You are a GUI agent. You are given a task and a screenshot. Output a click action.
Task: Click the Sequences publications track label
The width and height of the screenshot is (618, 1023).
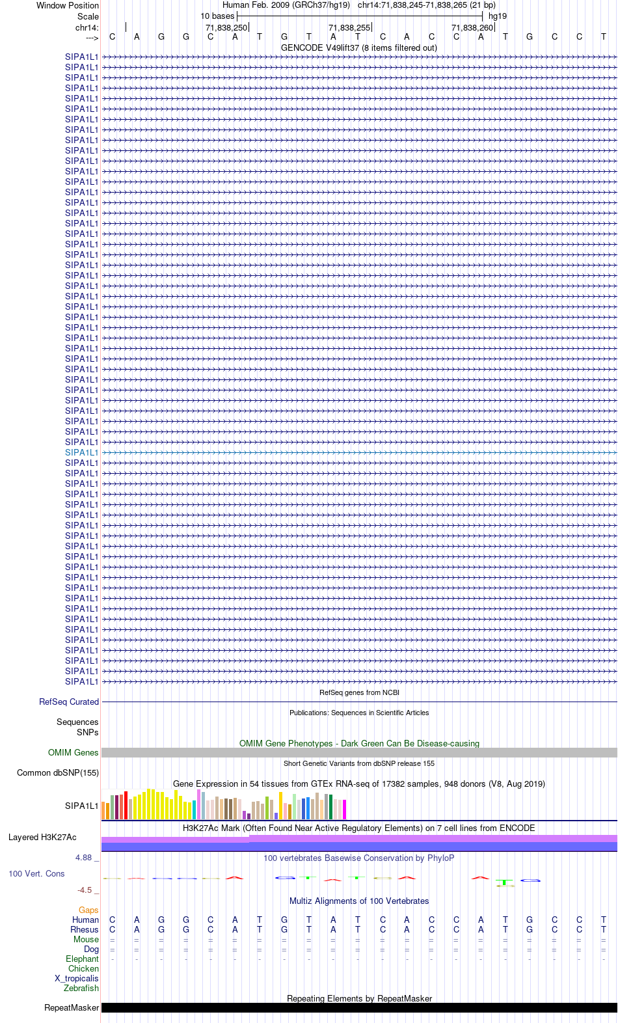(x=77, y=722)
